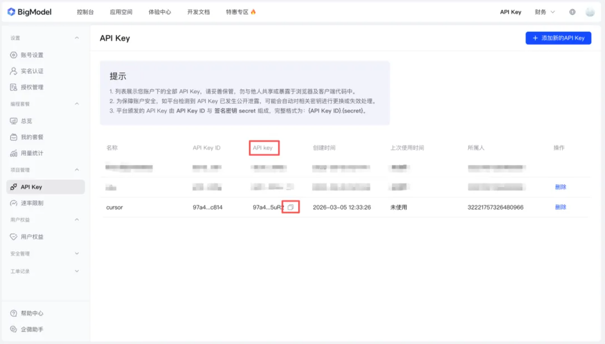Open 开发文档 in the navigation bar

coord(199,12)
